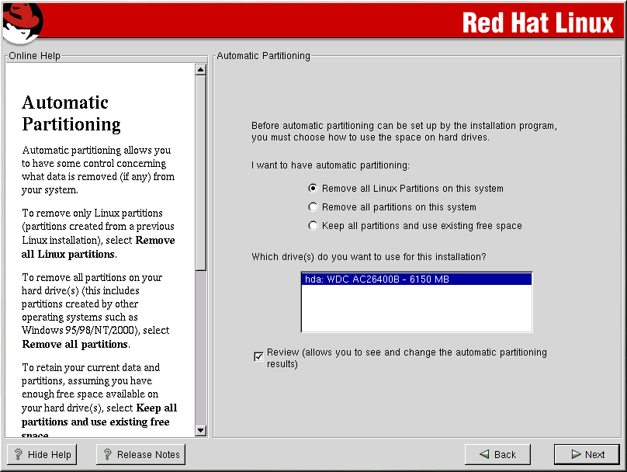Click the question mark icon beside Hide Help
Viewport: 627px width, 472px height.
pyautogui.click(x=18, y=455)
